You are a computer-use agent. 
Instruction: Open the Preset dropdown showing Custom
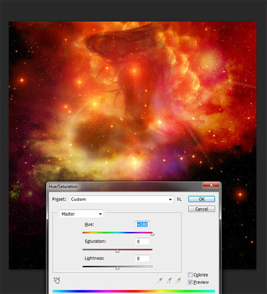(121, 199)
